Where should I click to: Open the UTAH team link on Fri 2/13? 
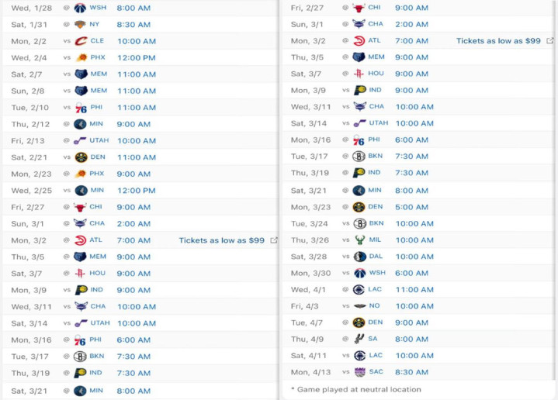[99, 140]
